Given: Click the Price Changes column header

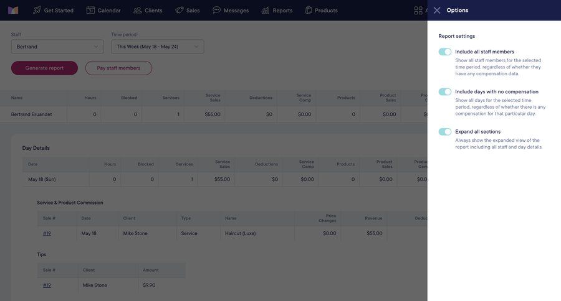Looking at the screenshot, I should click(x=327, y=218).
